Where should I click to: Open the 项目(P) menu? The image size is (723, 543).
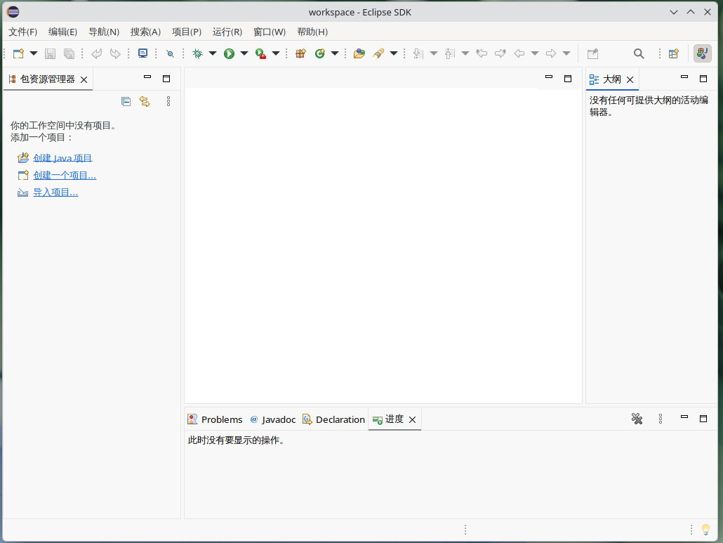pyautogui.click(x=186, y=32)
